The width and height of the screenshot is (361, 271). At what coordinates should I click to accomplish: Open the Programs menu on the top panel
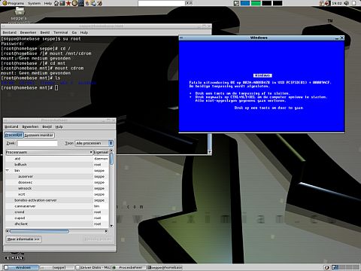pos(14,3)
